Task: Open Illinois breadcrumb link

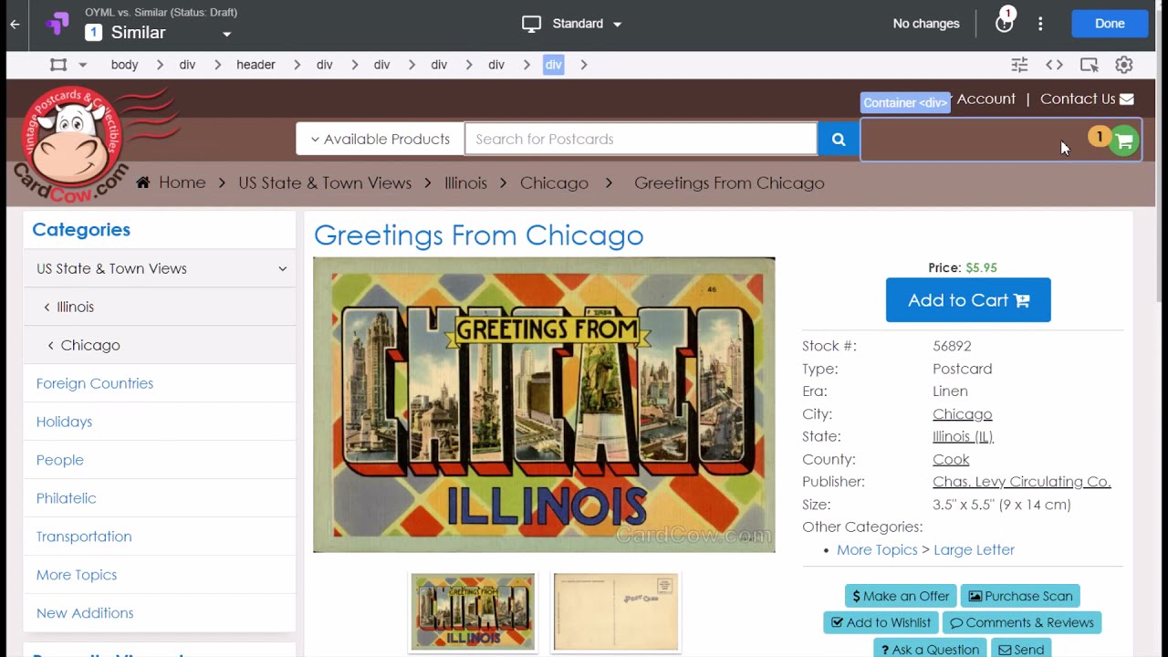Action: (x=465, y=182)
